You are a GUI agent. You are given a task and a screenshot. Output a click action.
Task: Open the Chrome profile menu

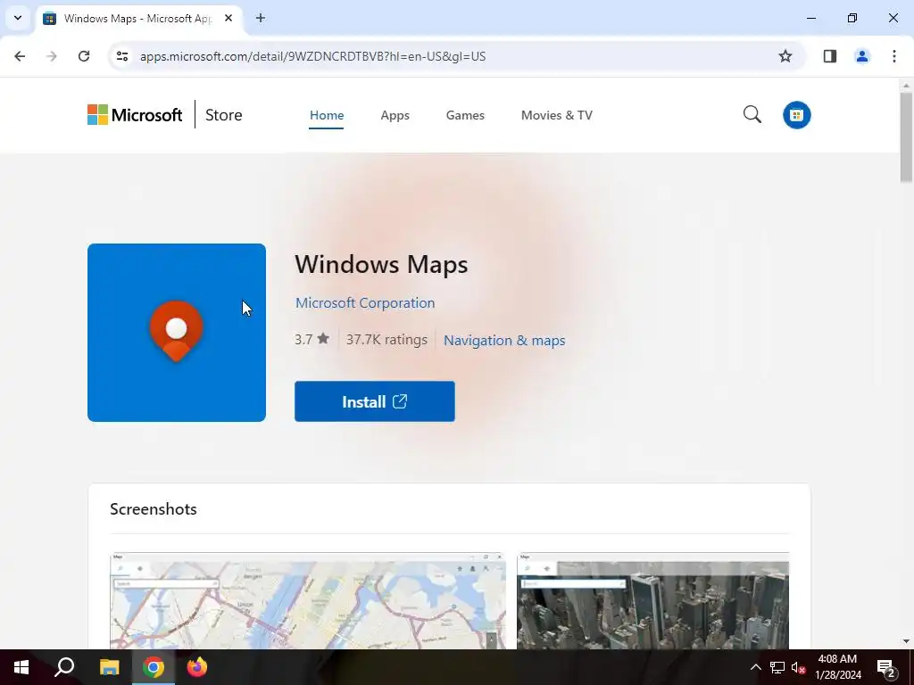pos(861,56)
